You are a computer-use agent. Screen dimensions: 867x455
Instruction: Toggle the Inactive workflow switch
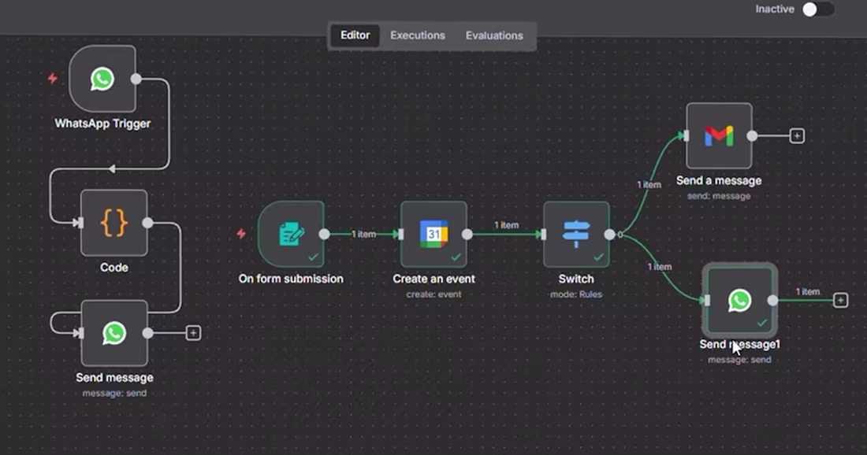(818, 9)
